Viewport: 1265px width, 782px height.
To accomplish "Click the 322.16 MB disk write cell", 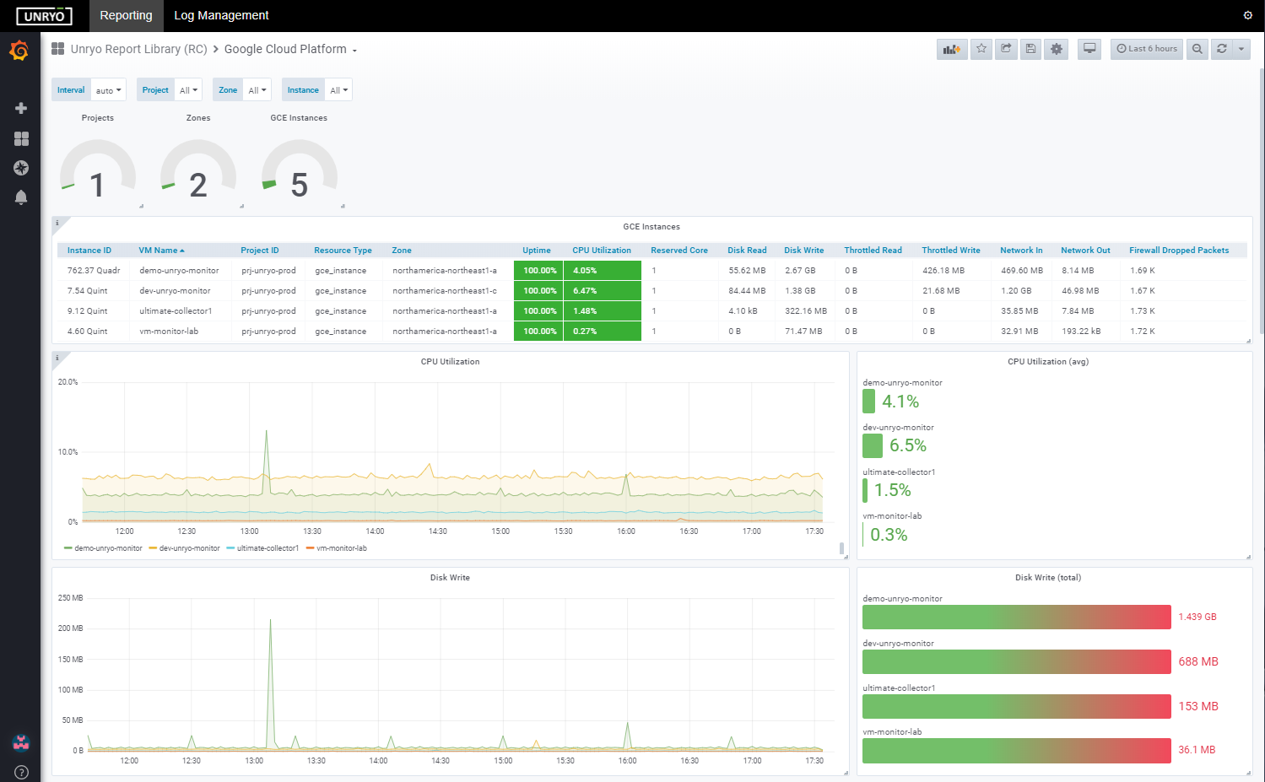I will click(x=806, y=311).
